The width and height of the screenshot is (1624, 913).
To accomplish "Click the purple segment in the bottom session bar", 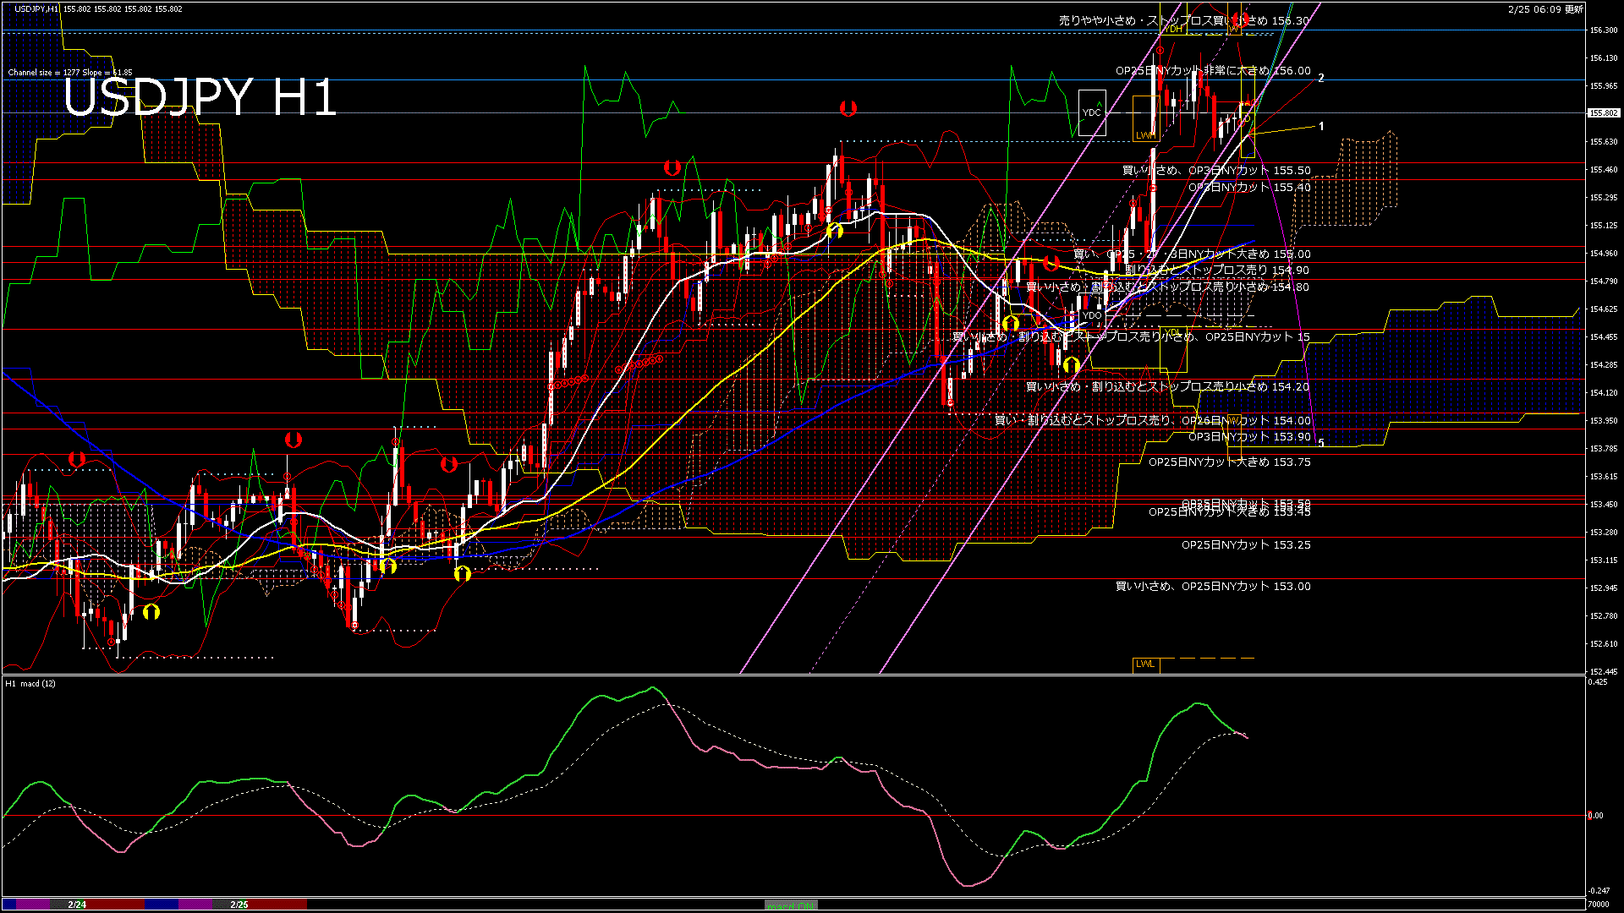I will coord(196,904).
